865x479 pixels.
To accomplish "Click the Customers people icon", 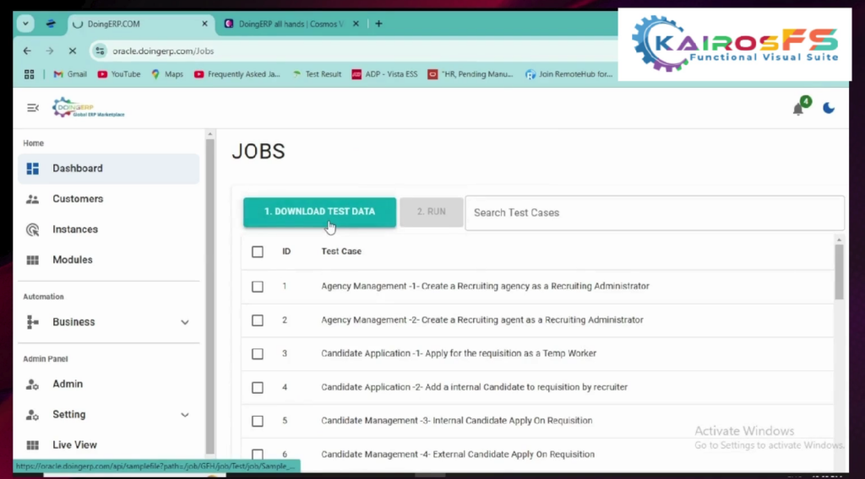I will 33,199.
